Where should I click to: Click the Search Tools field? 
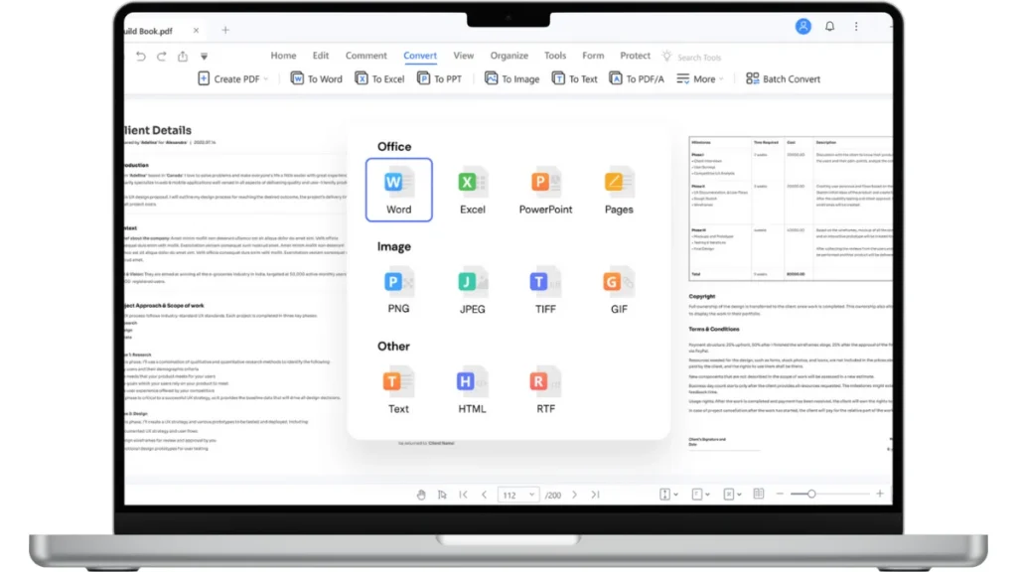click(699, 58)
